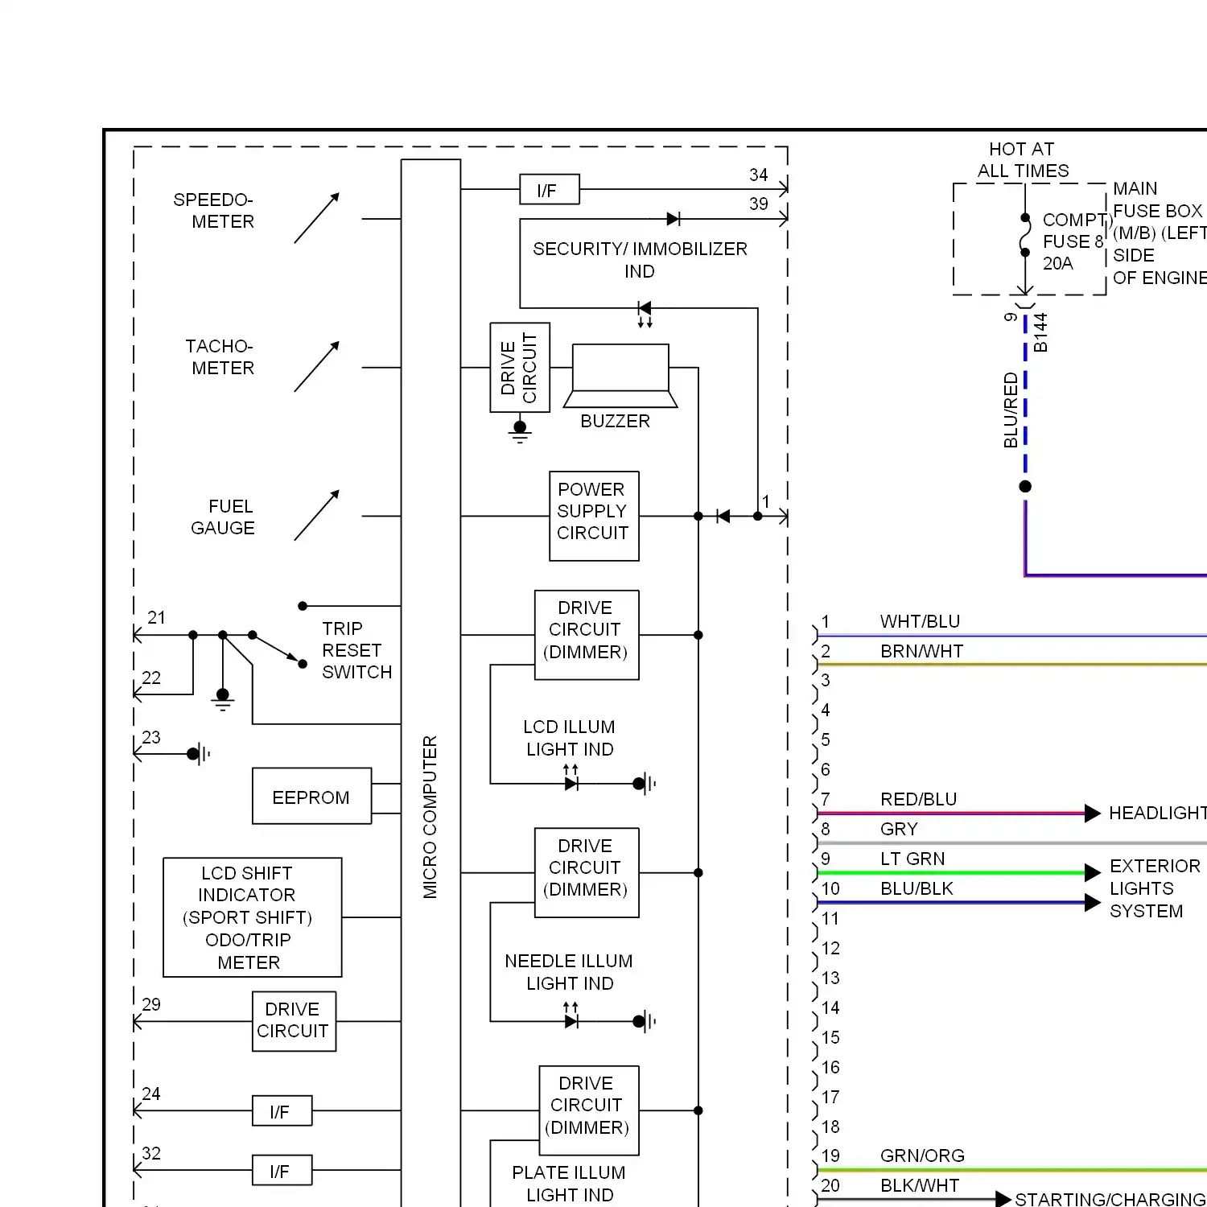
Task: Click the vertical DRIVE CIRCUIT box by buzzer
Action: [520, 368]
